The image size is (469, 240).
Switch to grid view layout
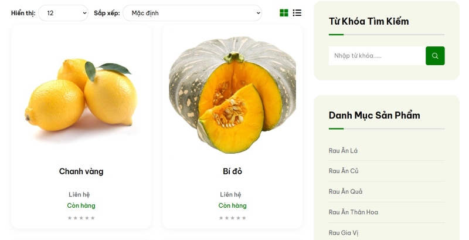click(284, 13)
